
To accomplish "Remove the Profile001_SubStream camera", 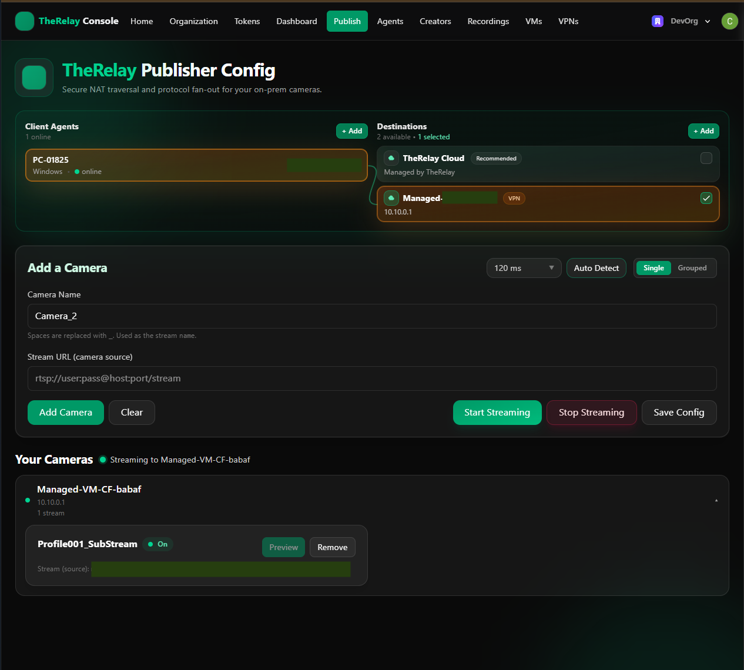I will click(332, 547).
